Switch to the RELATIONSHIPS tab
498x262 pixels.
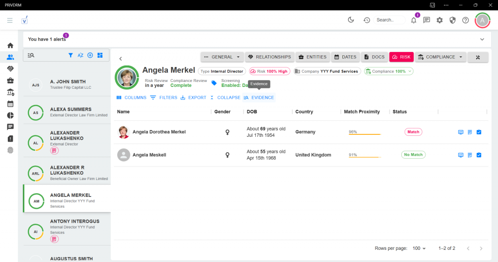[269, 57]
